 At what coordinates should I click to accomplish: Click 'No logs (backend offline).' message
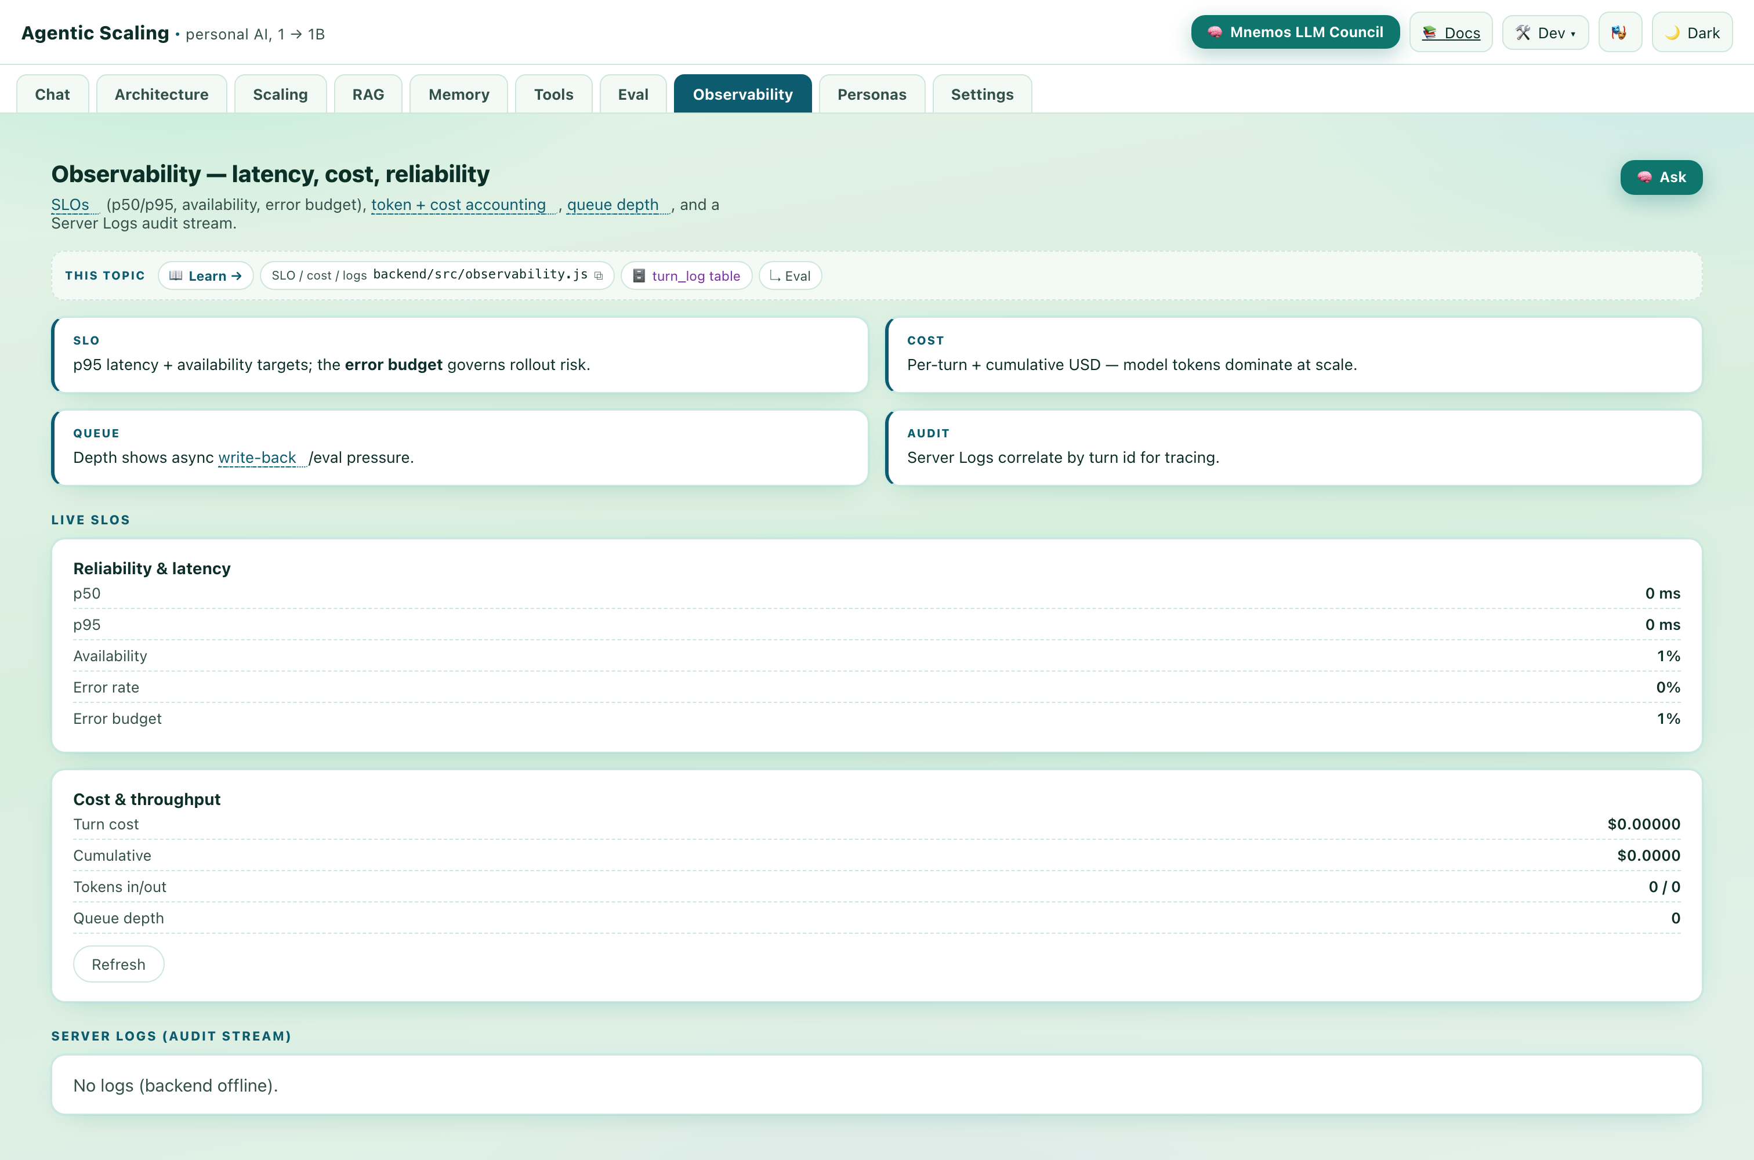point(175,1085)
